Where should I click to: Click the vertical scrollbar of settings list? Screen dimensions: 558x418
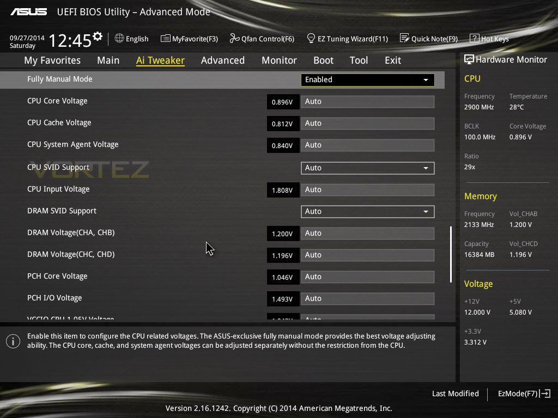pyautogui.click(x=451, y=254)
